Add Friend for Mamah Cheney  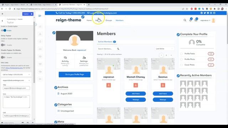pyautogui.click(x=136, y=94)
